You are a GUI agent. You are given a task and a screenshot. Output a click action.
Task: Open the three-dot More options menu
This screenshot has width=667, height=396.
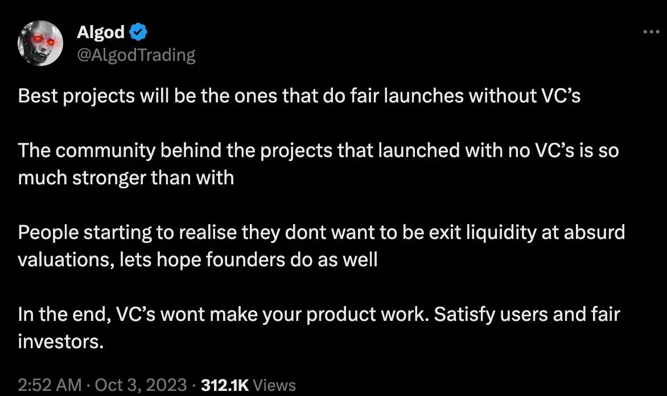coord(650,32)
